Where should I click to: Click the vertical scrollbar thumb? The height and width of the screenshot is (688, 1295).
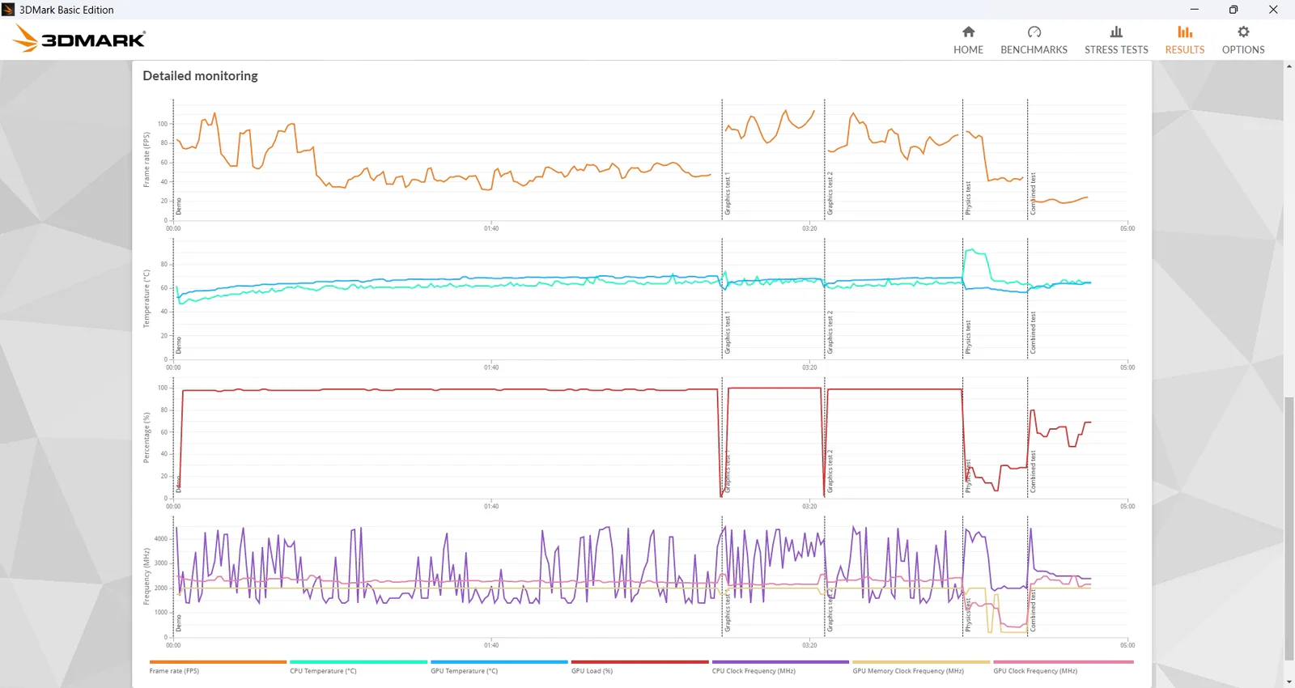pos(1289,528)
